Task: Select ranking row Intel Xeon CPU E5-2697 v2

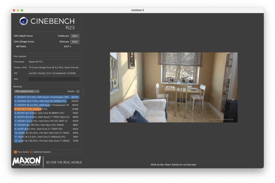Action: [47, 121]
